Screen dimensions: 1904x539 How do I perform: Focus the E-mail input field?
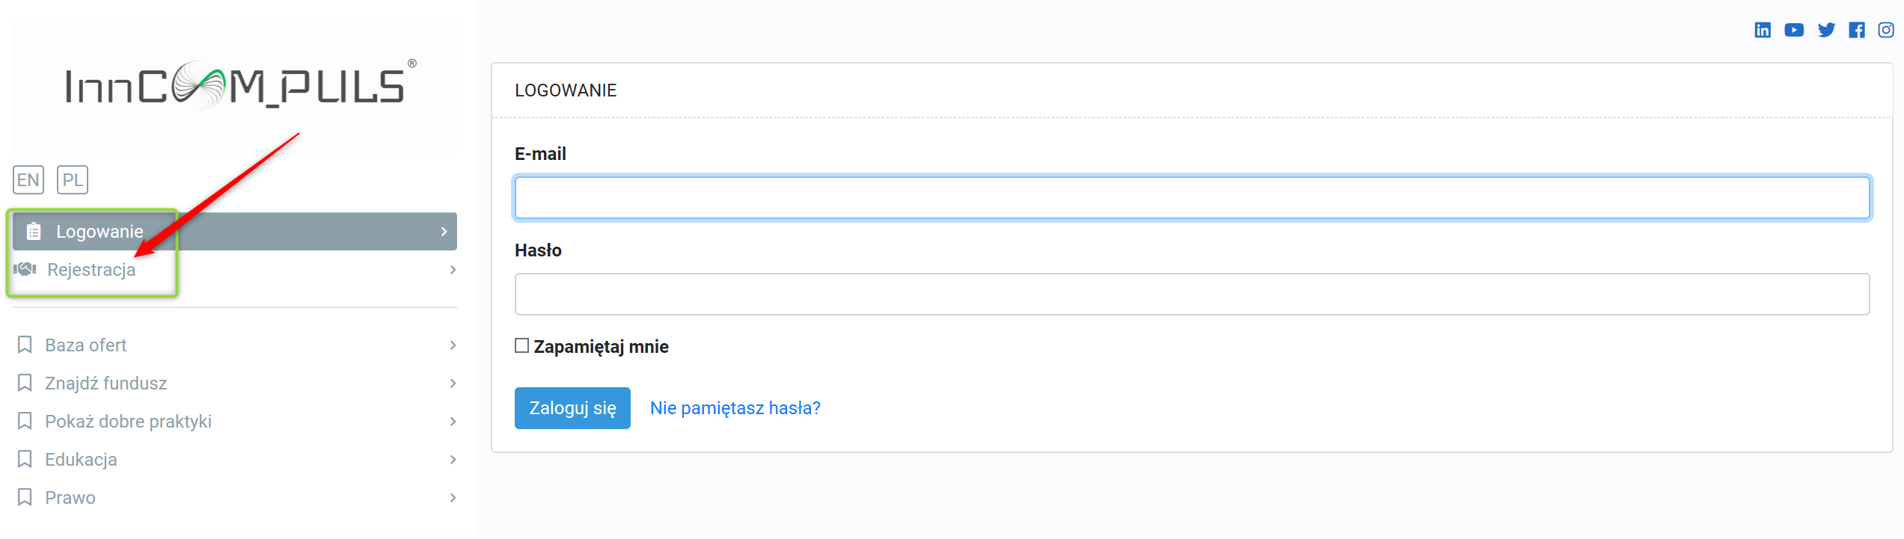[x=1192, y=198]
